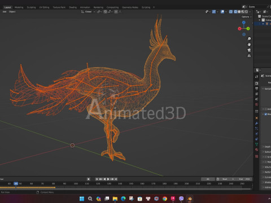The width and height of the screenshot is (271, 203).
Task: Disable the Bloom checkbox
Action: pyautogui.click(x=266, y=114)
